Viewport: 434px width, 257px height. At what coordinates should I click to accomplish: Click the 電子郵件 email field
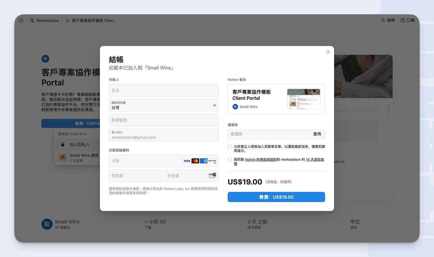(x=164, y=135)
